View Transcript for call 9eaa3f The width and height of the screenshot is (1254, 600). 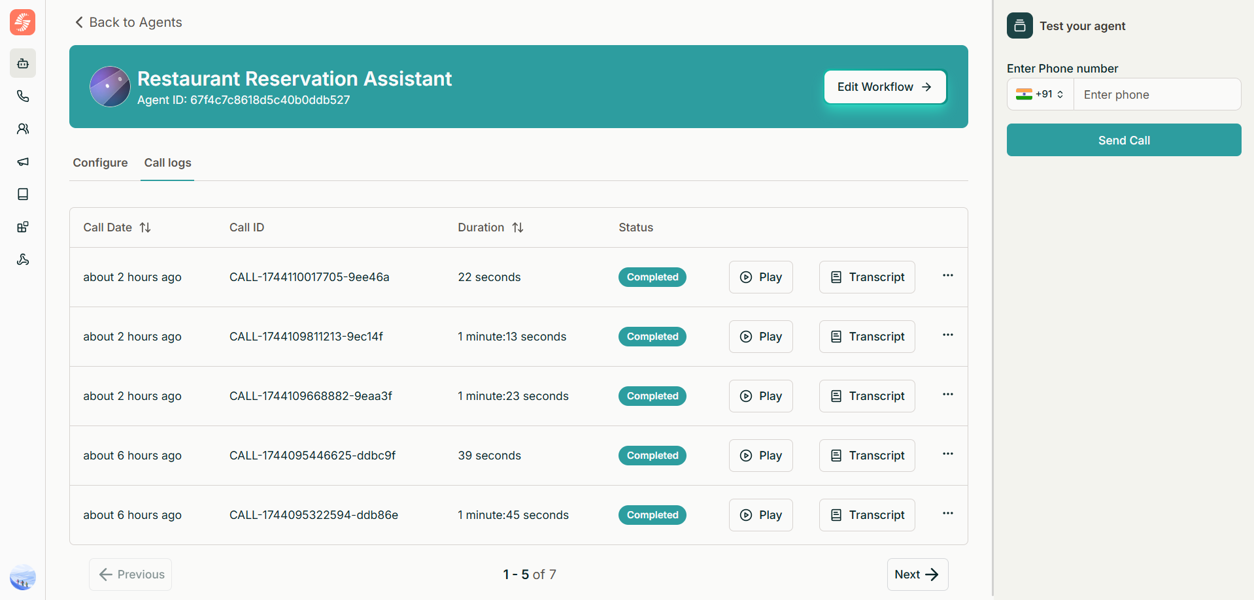(x=867, y=396)
